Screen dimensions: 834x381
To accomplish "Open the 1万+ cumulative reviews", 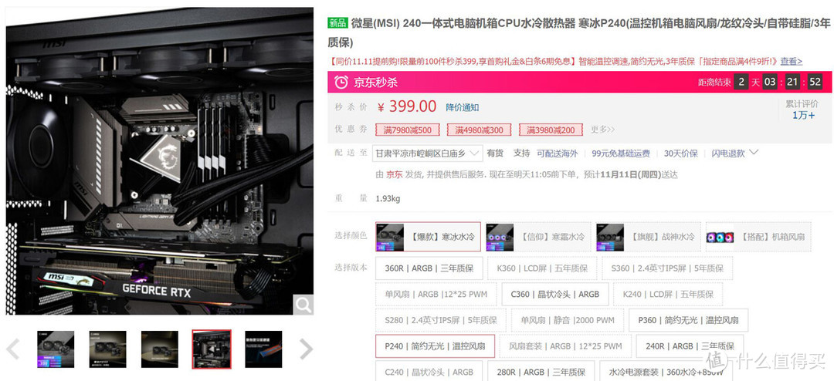I will tap(803, 115).
